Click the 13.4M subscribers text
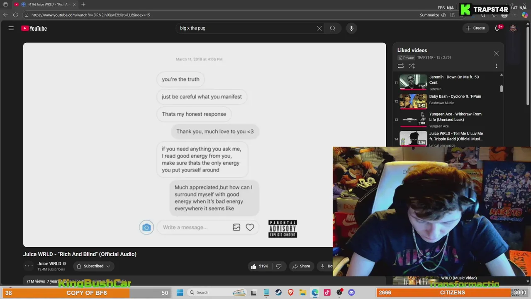531x299 pixels. [x=51, y=270]
